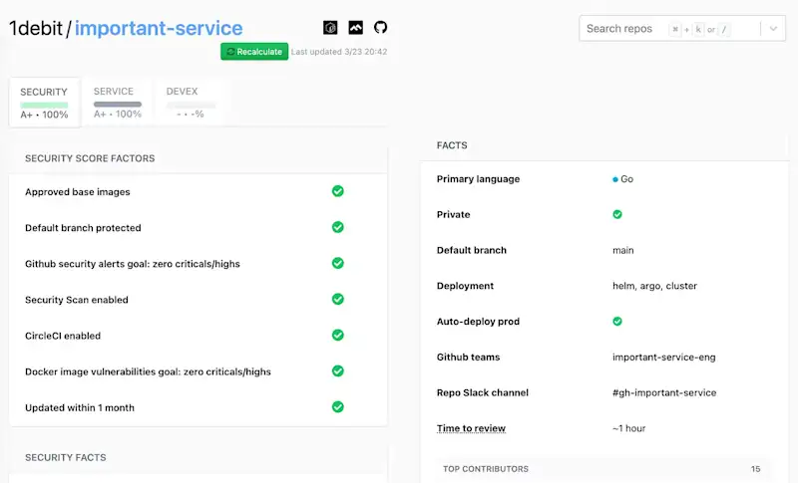798x483 pixels.
Task: Switch to the SECURITY tab
Action: (44, 103)
